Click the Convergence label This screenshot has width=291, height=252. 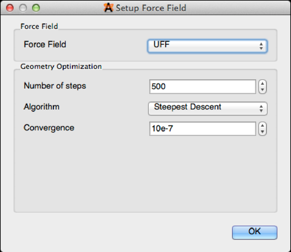pos(49,128)
